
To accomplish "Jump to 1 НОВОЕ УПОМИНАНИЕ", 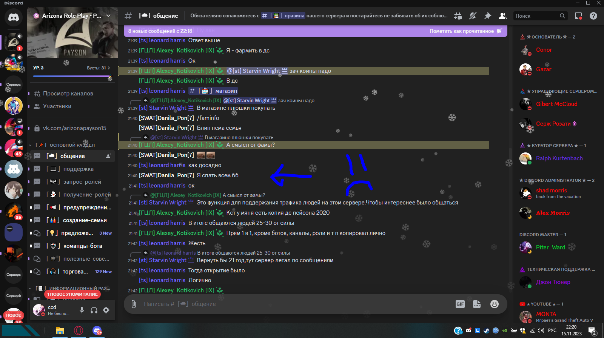I will 72,294.
